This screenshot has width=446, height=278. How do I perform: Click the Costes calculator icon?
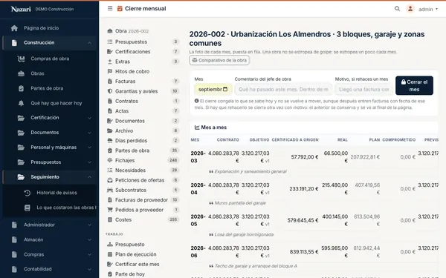[110, 220]
